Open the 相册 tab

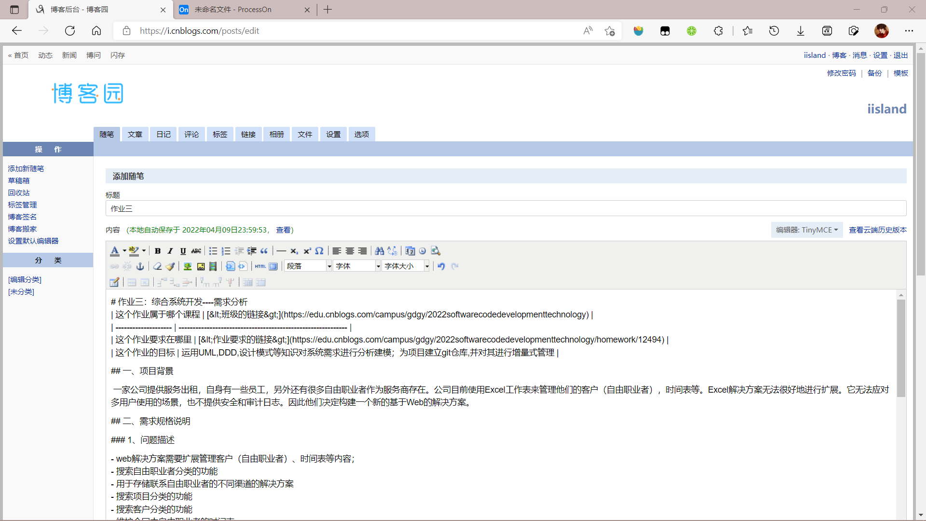click(276, 135)
